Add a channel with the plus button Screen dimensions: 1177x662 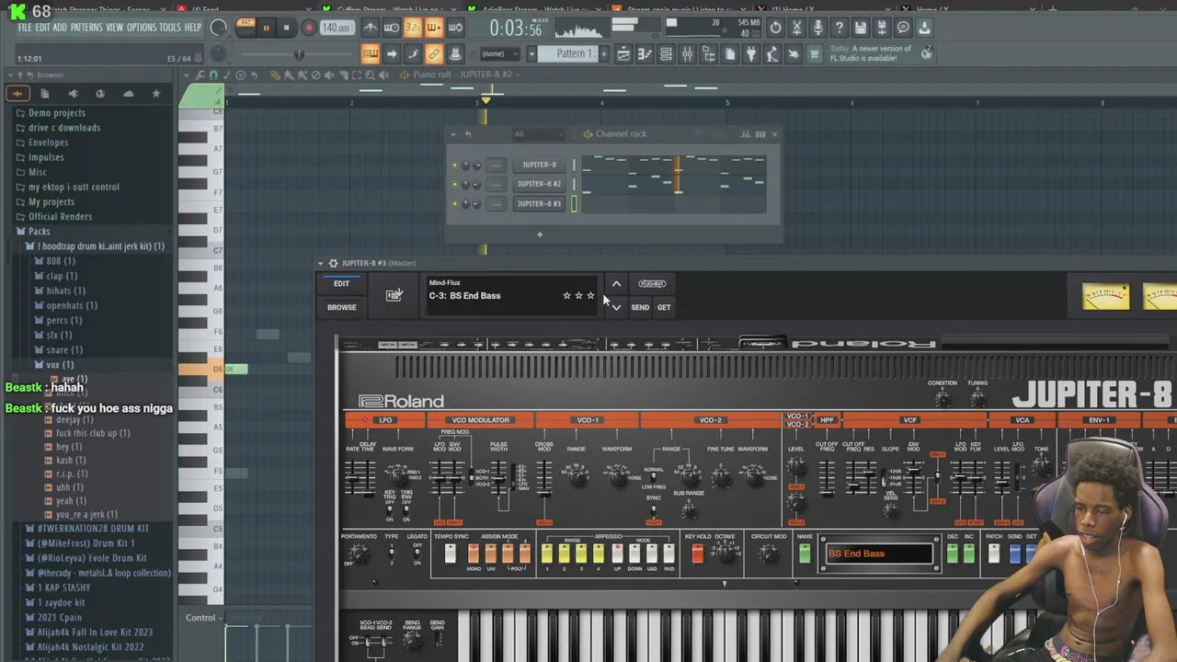point(540,234)
